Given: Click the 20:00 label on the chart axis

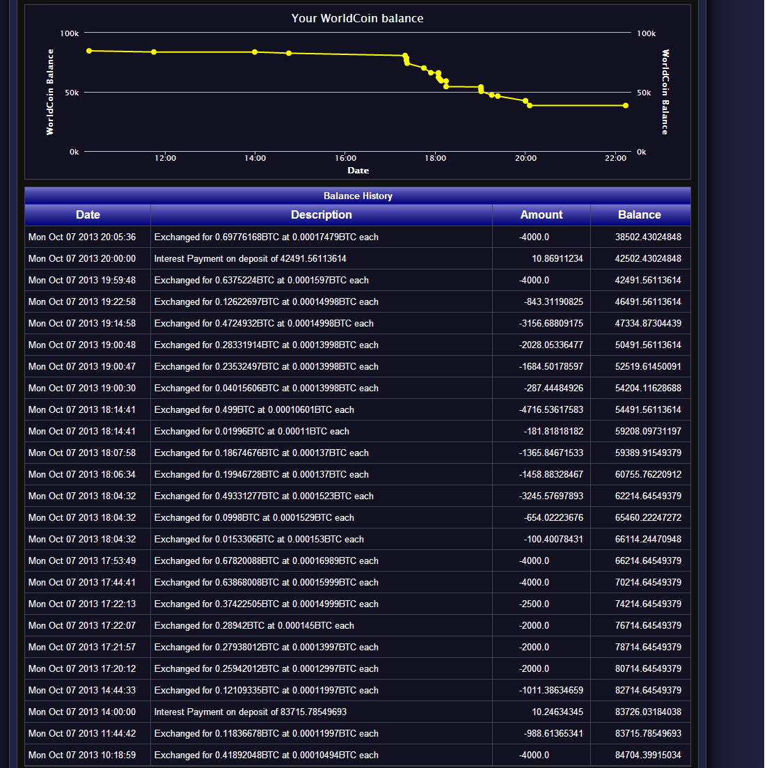Looking at the screenshot, I should (525, 158).
